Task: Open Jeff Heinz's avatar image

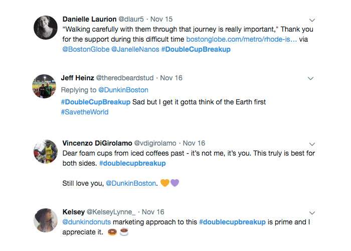Action: (x=45, y=86)
